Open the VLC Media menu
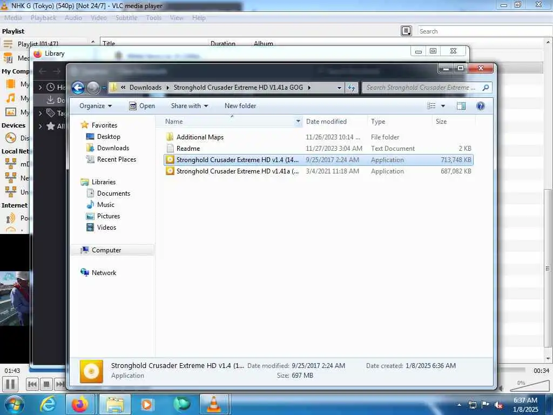 pyautogui.click(x=13, y=18)
